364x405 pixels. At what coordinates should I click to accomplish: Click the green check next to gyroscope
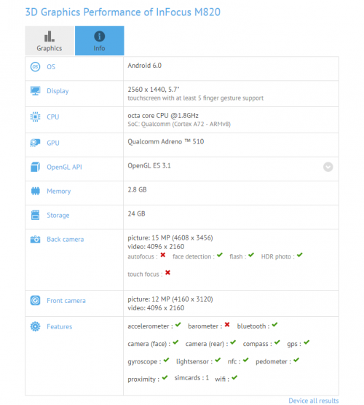[166, 360]
